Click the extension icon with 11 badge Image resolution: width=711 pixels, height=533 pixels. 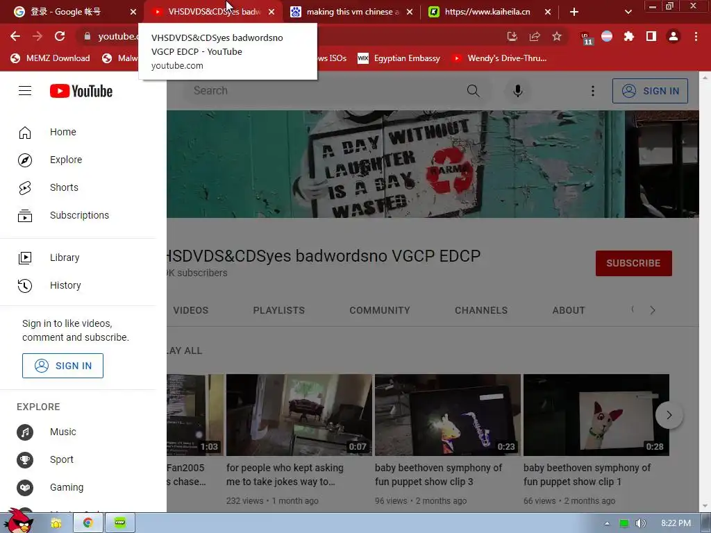[x=586, y=37]
